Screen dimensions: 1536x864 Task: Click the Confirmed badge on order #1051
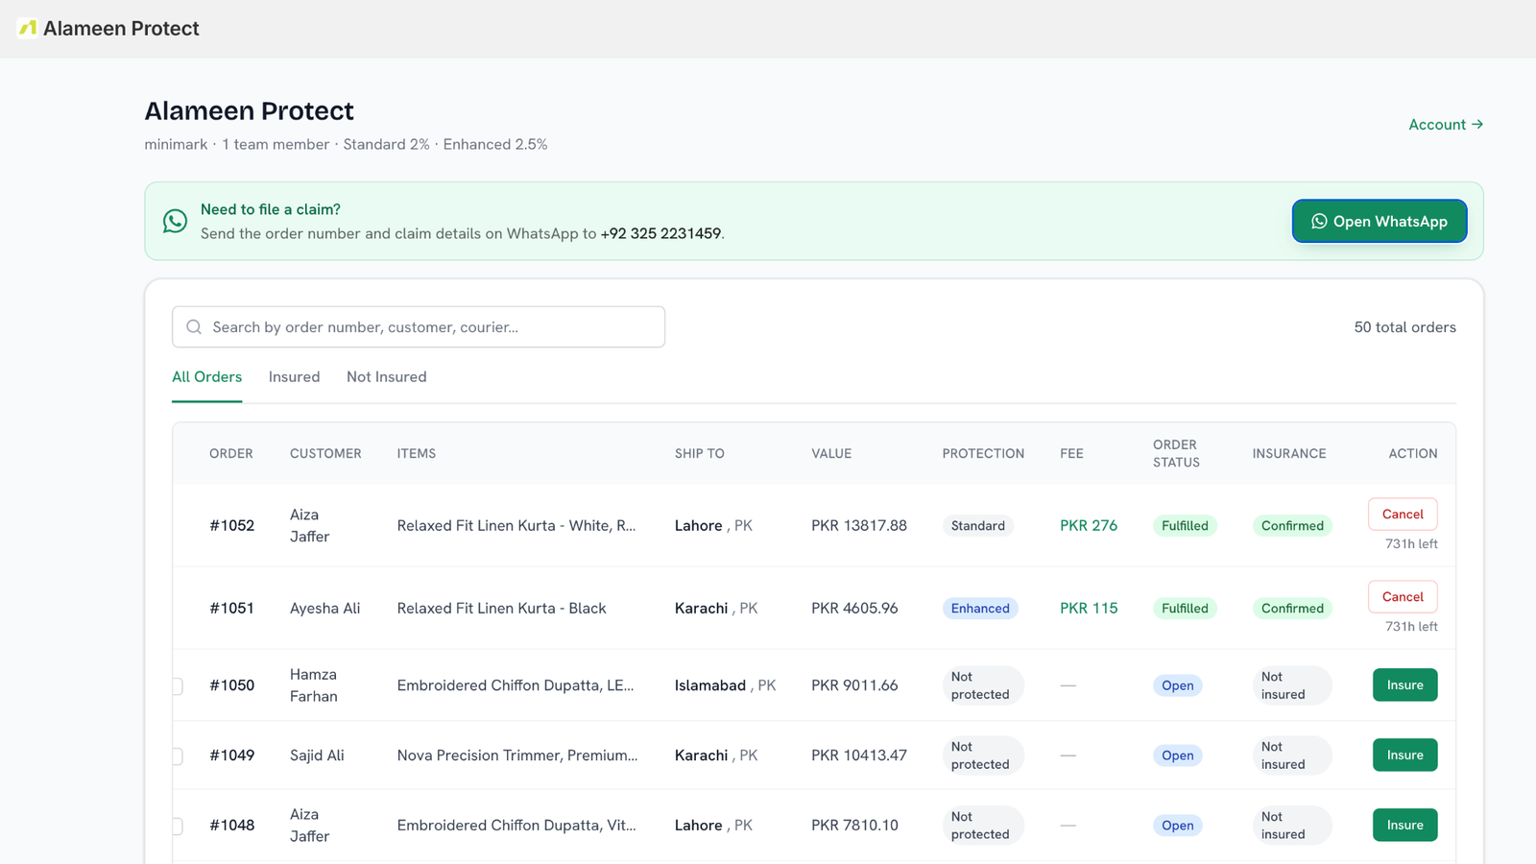(x=1292, y=608)
